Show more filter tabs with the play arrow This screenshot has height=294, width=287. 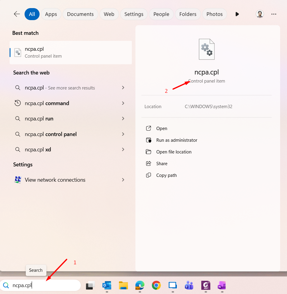237,14
